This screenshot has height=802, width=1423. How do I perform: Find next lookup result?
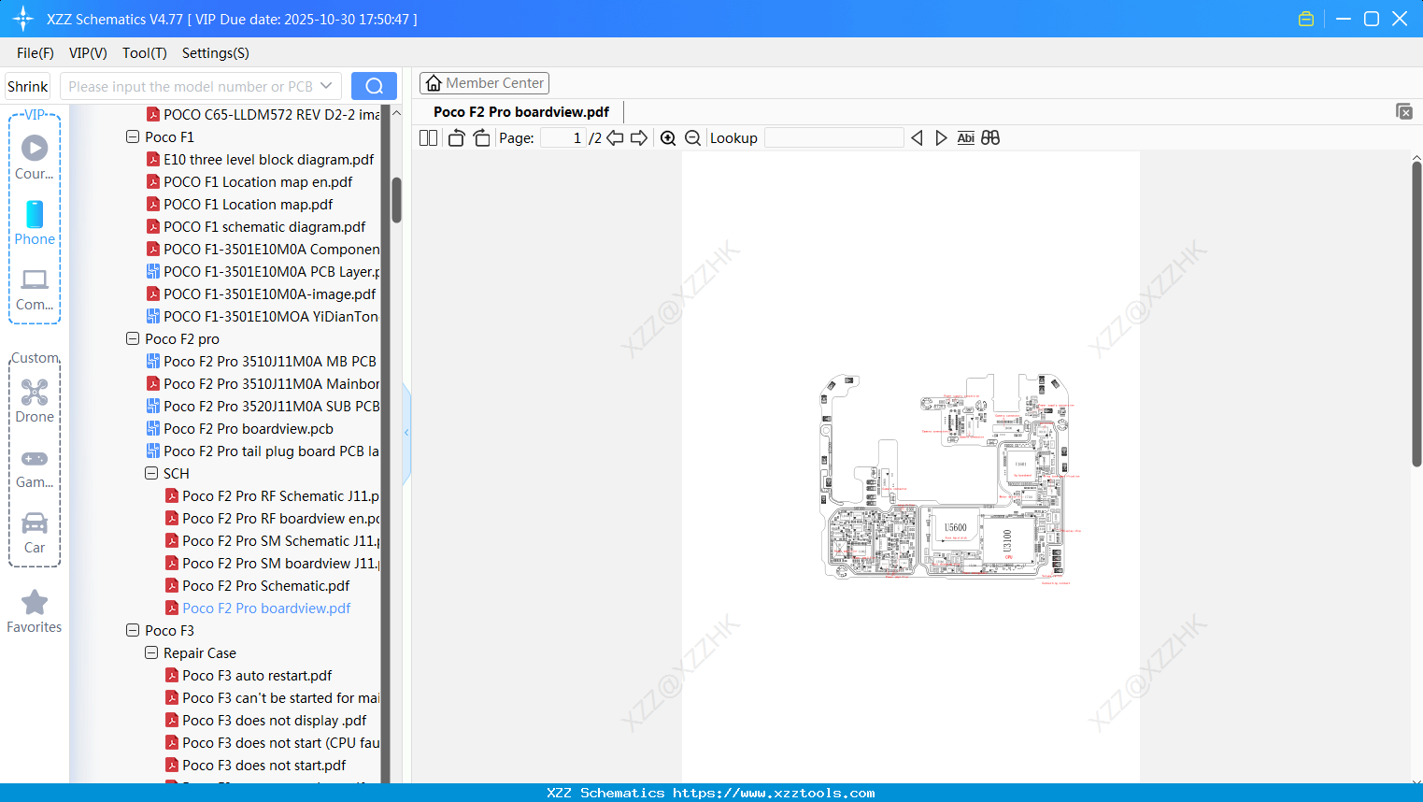(x=941, y=138)
